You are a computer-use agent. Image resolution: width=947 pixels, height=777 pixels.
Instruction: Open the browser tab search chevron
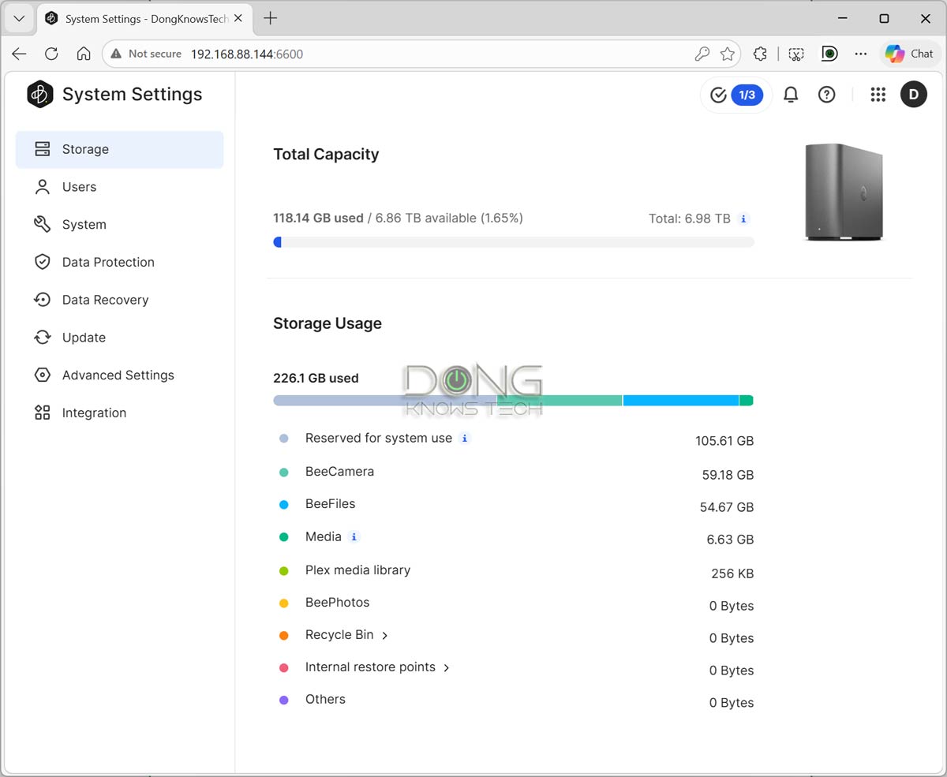[x=18, y=18]
